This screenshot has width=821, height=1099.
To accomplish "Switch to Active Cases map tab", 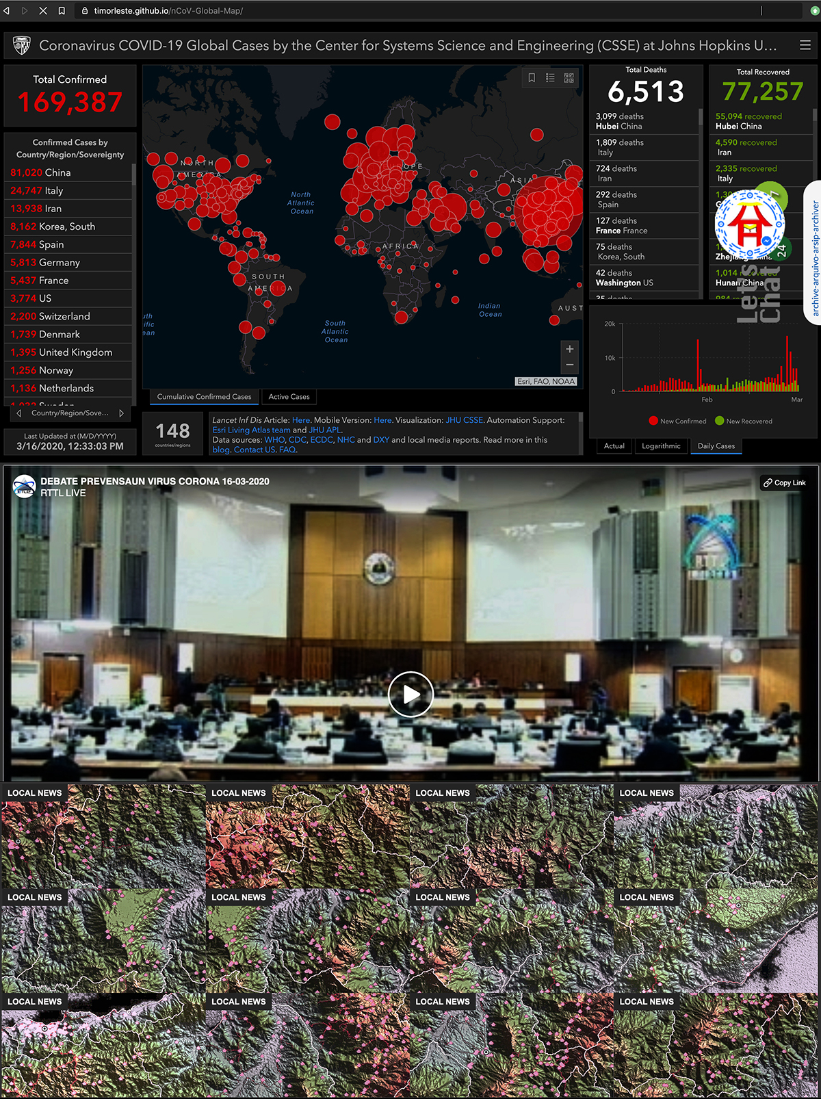I will click(x=289, y=397).
